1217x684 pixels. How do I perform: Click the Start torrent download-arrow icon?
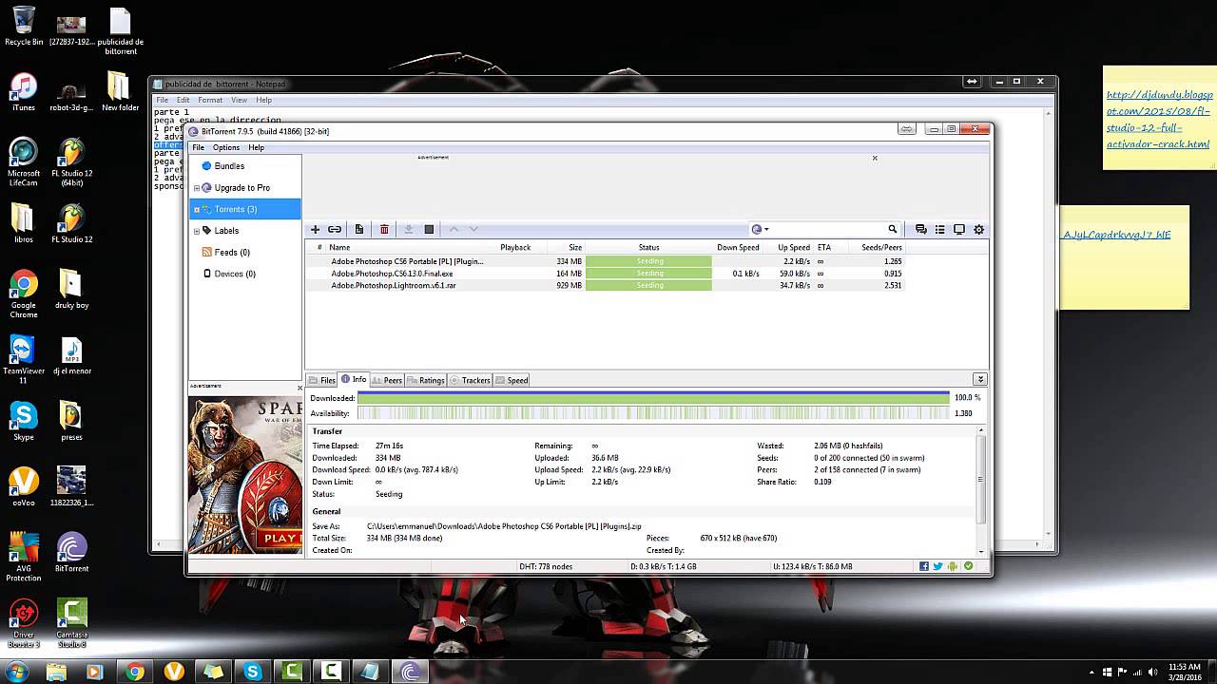point(409,229)
